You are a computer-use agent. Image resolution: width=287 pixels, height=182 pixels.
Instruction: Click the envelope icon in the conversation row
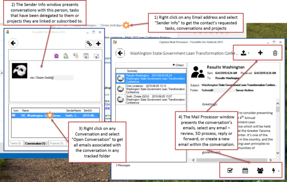coord(14,115)
